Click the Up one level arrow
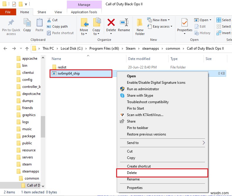The height and width of the screenshot is (196, 232). click(x=27, y=48)
